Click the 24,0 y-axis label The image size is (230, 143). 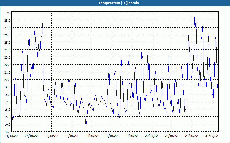pos(7,50)
